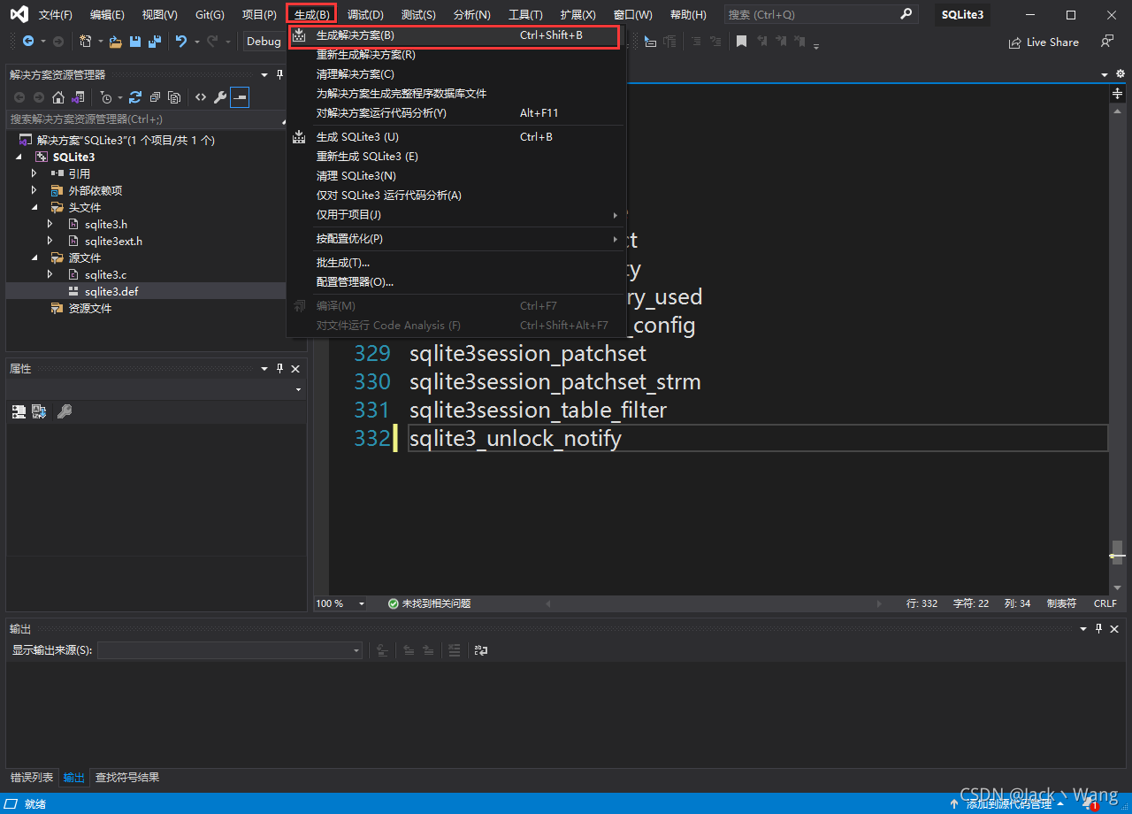Switch views icon in Solution Explorer toolbar
This screenshot has height=814, width=1132.
tap(78, 97)
